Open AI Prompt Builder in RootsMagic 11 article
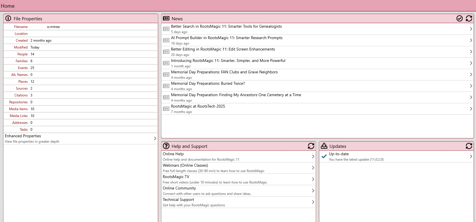The image size is (476, 222). 317,40
